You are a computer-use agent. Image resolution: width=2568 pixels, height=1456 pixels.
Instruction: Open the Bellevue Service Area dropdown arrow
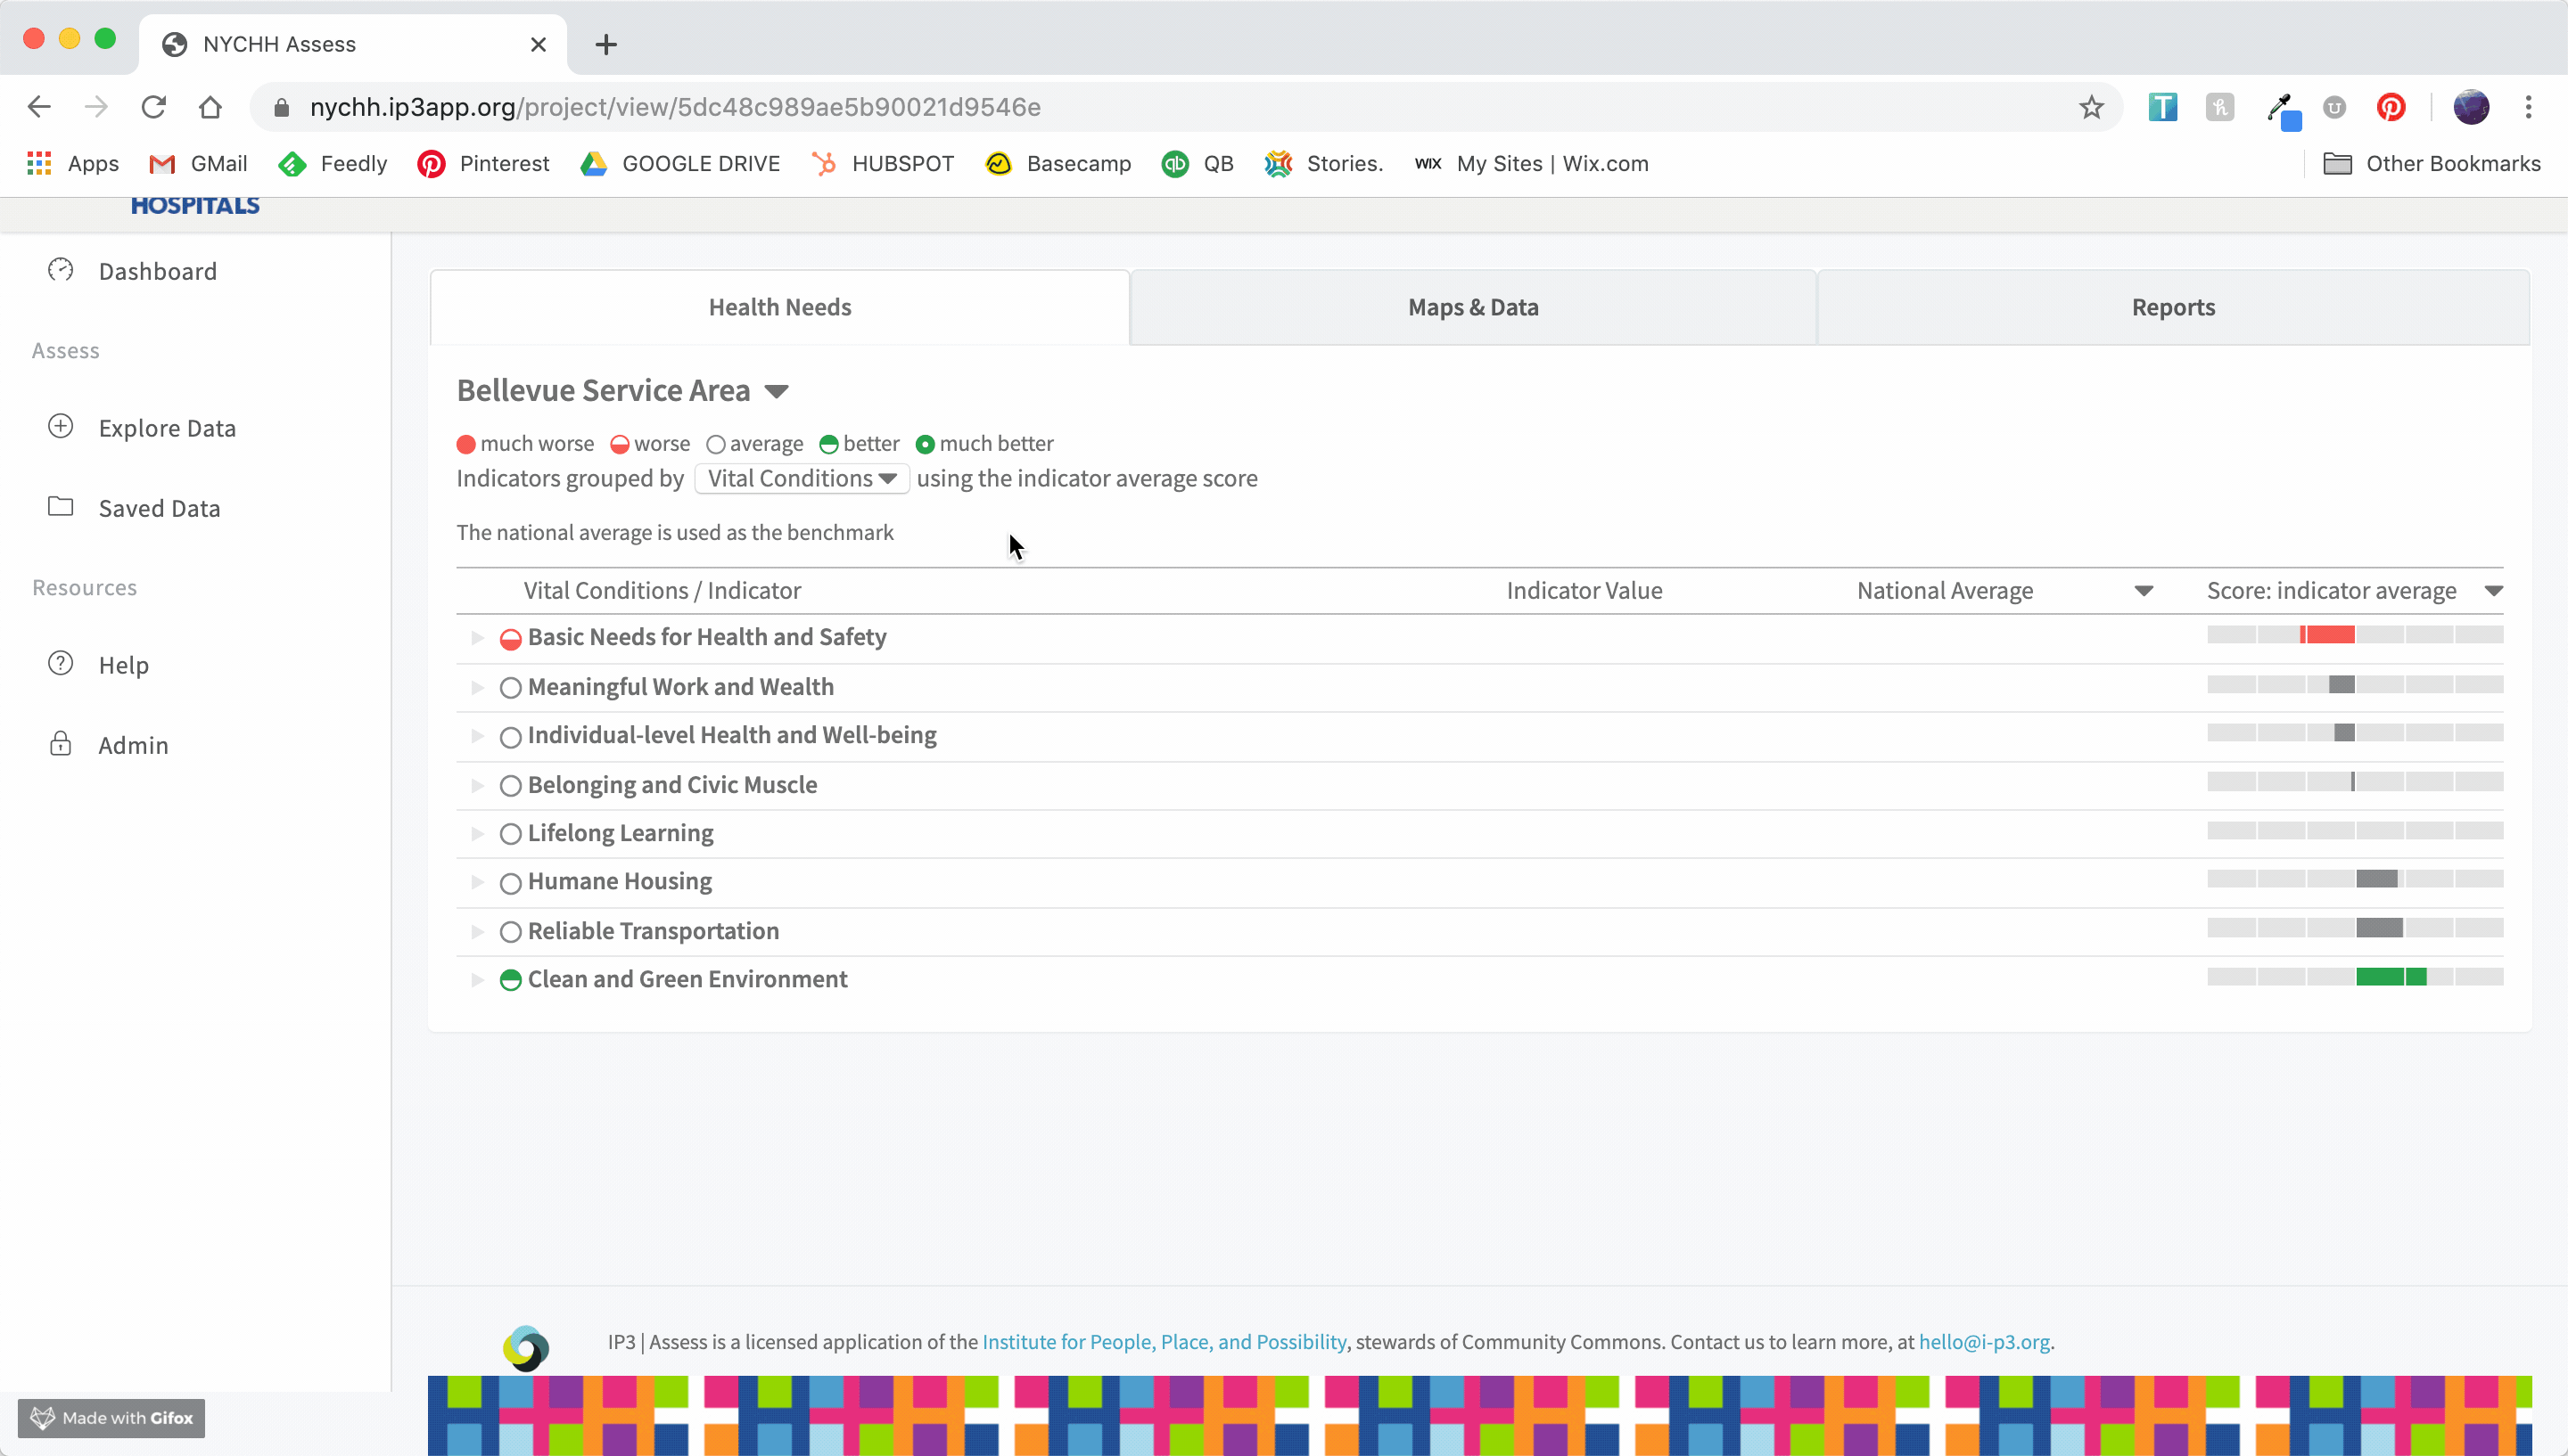click(777, 391)
